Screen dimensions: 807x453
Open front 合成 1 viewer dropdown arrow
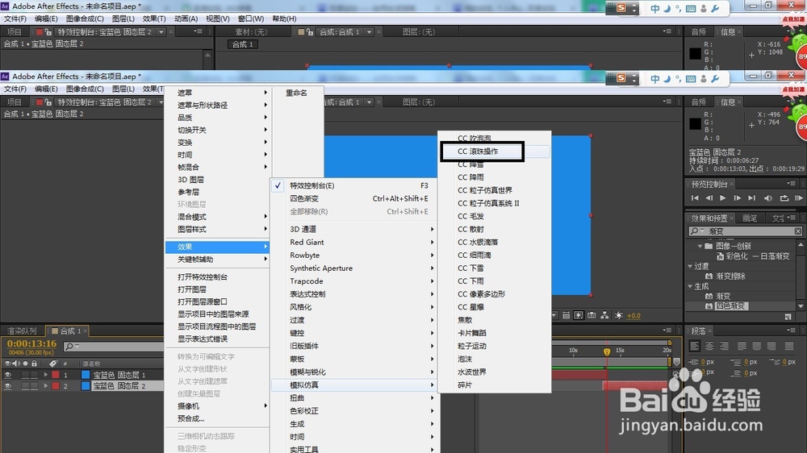click(x=369, y=102)
